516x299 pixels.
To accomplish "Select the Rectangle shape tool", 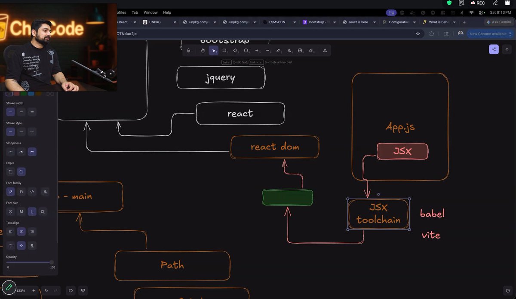I will coord(224,51).
